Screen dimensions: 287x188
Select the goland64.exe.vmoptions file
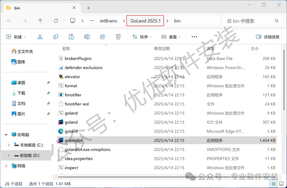click(167, 150)
